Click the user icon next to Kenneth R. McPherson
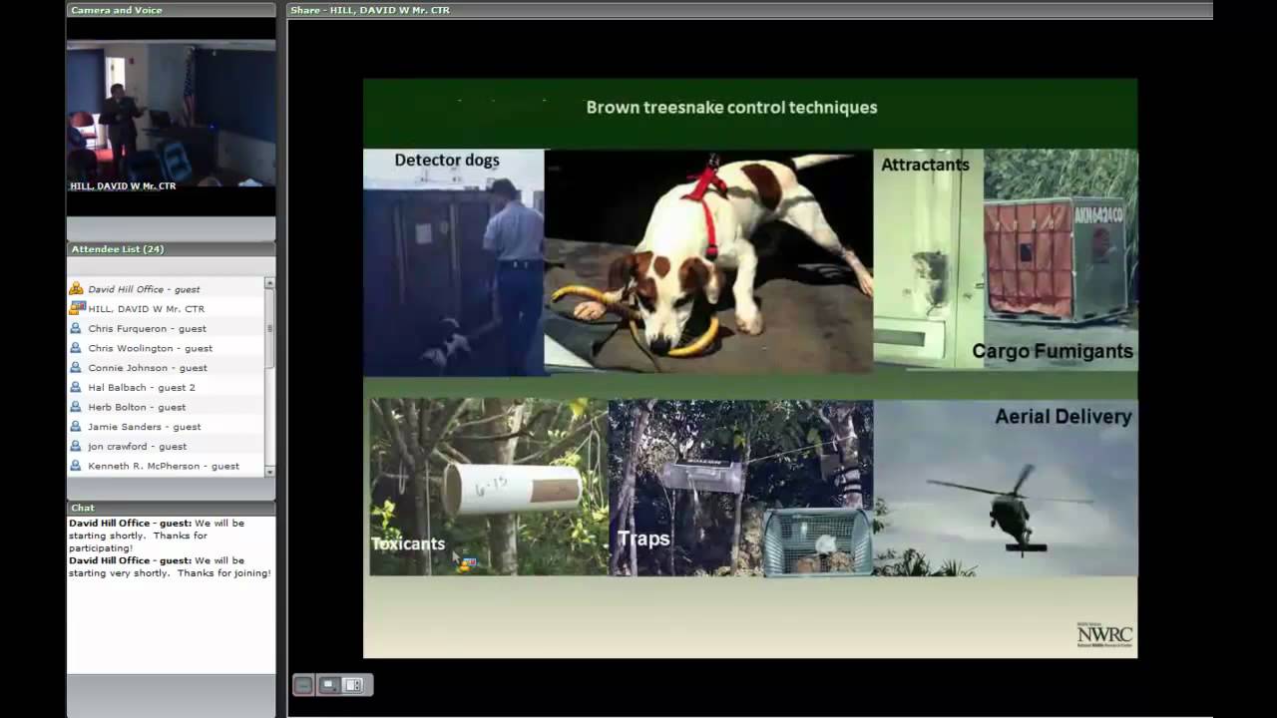1277x718 pixels. [76, 466]
